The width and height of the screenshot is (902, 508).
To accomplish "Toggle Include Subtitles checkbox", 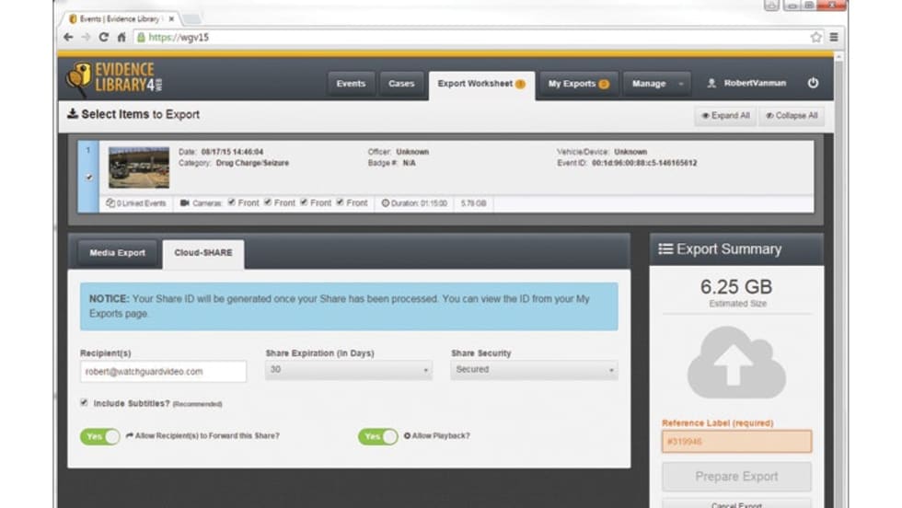I will click(85, 402).
